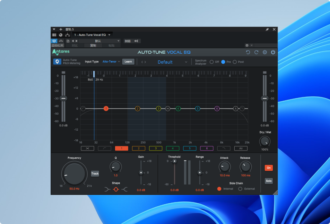Select band 1 red node on the graph
Viewport: 330px width, 224px height.
pos(106,108)
